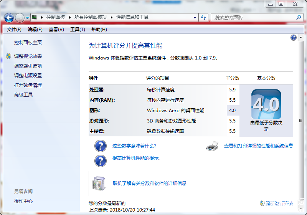This screenshot has height=215, width=307.
Task: Maximize the window
Action: [x=281, y=4]
